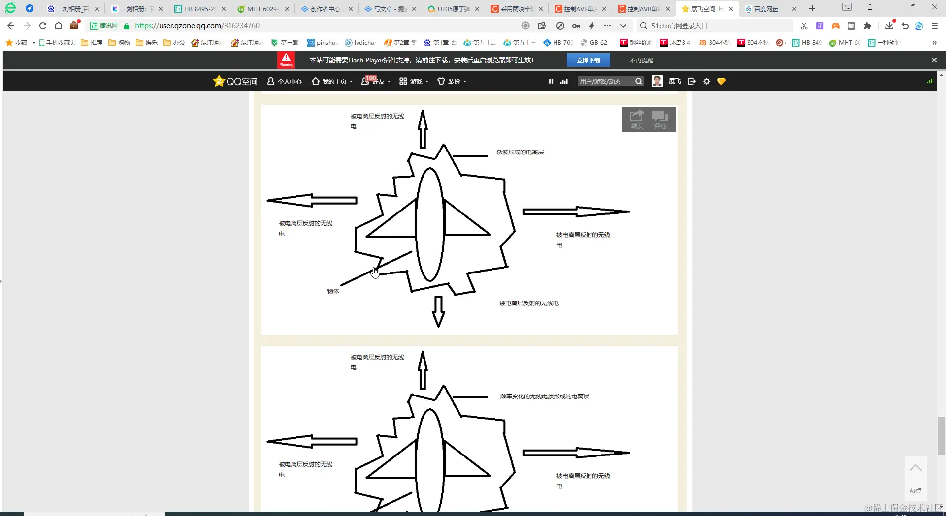Click the compass icon in address bar
This screenshot has height=516, width=946.
[x=560, y=26]
